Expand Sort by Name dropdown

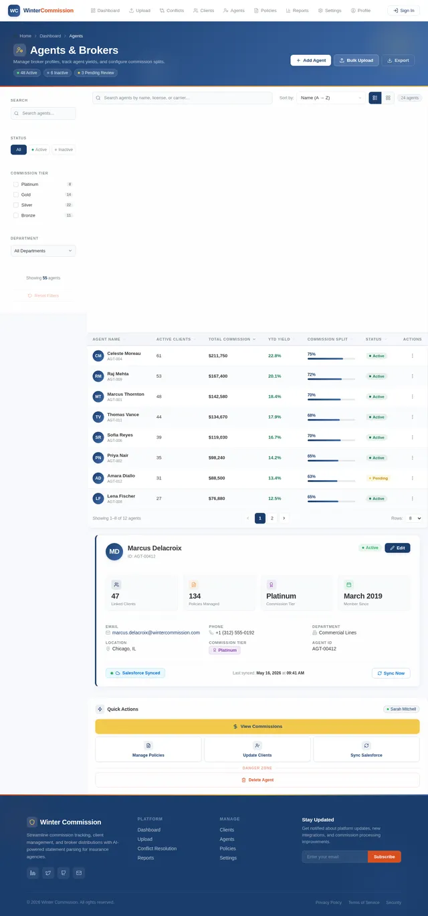[331, 98]
